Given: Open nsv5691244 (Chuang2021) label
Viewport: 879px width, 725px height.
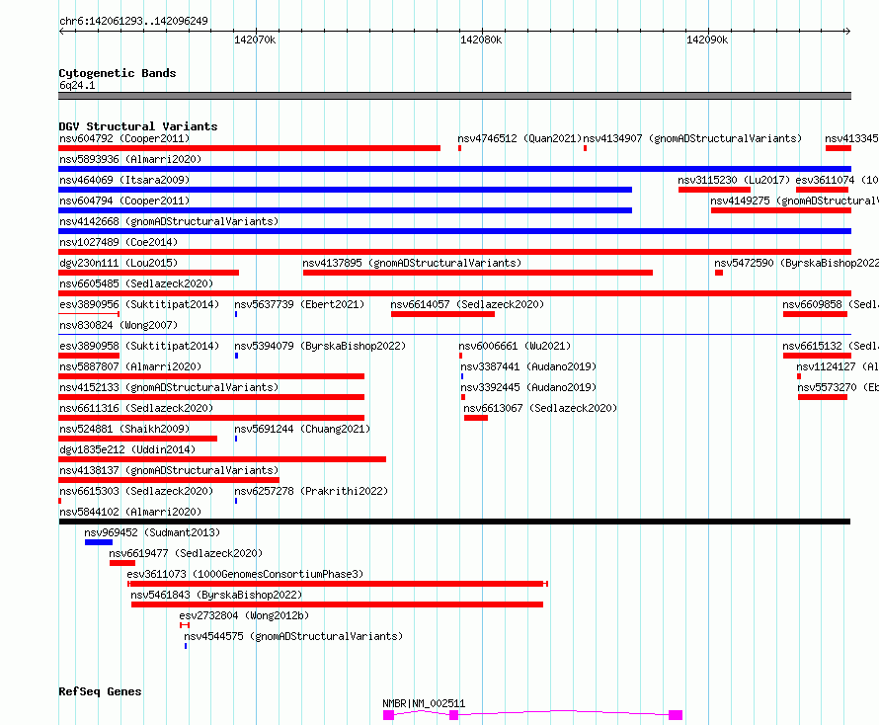Looking at the screenshot, I should (x=303, y=429).
